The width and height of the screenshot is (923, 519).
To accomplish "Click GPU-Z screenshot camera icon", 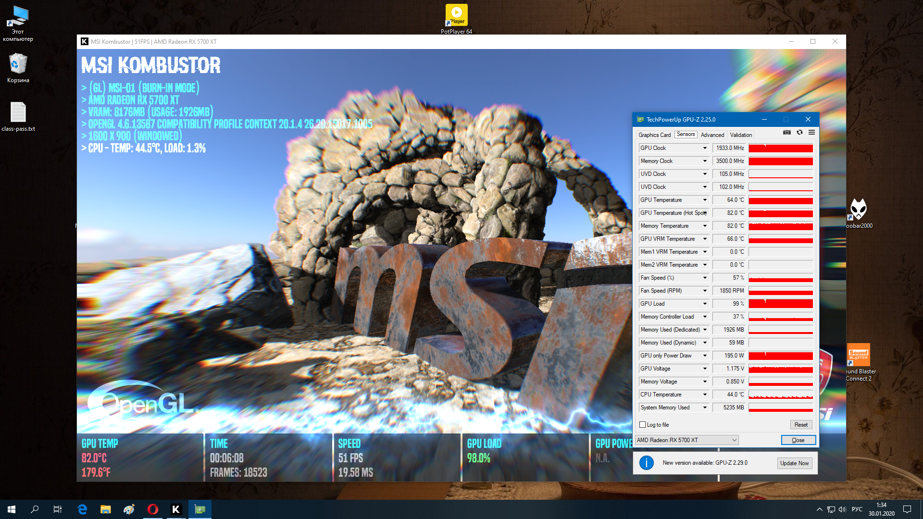I will [787, 133].
